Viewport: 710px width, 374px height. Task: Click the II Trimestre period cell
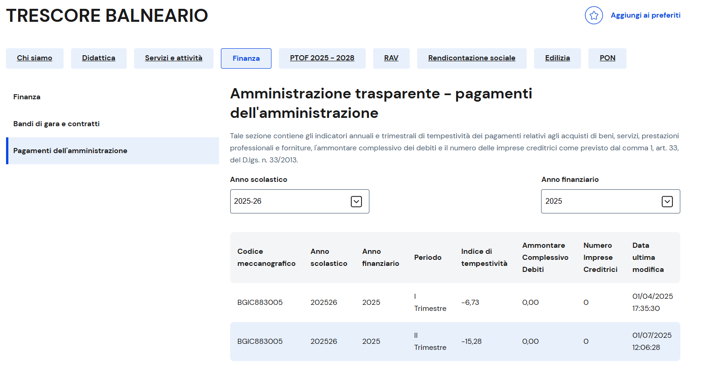point(430,342)
